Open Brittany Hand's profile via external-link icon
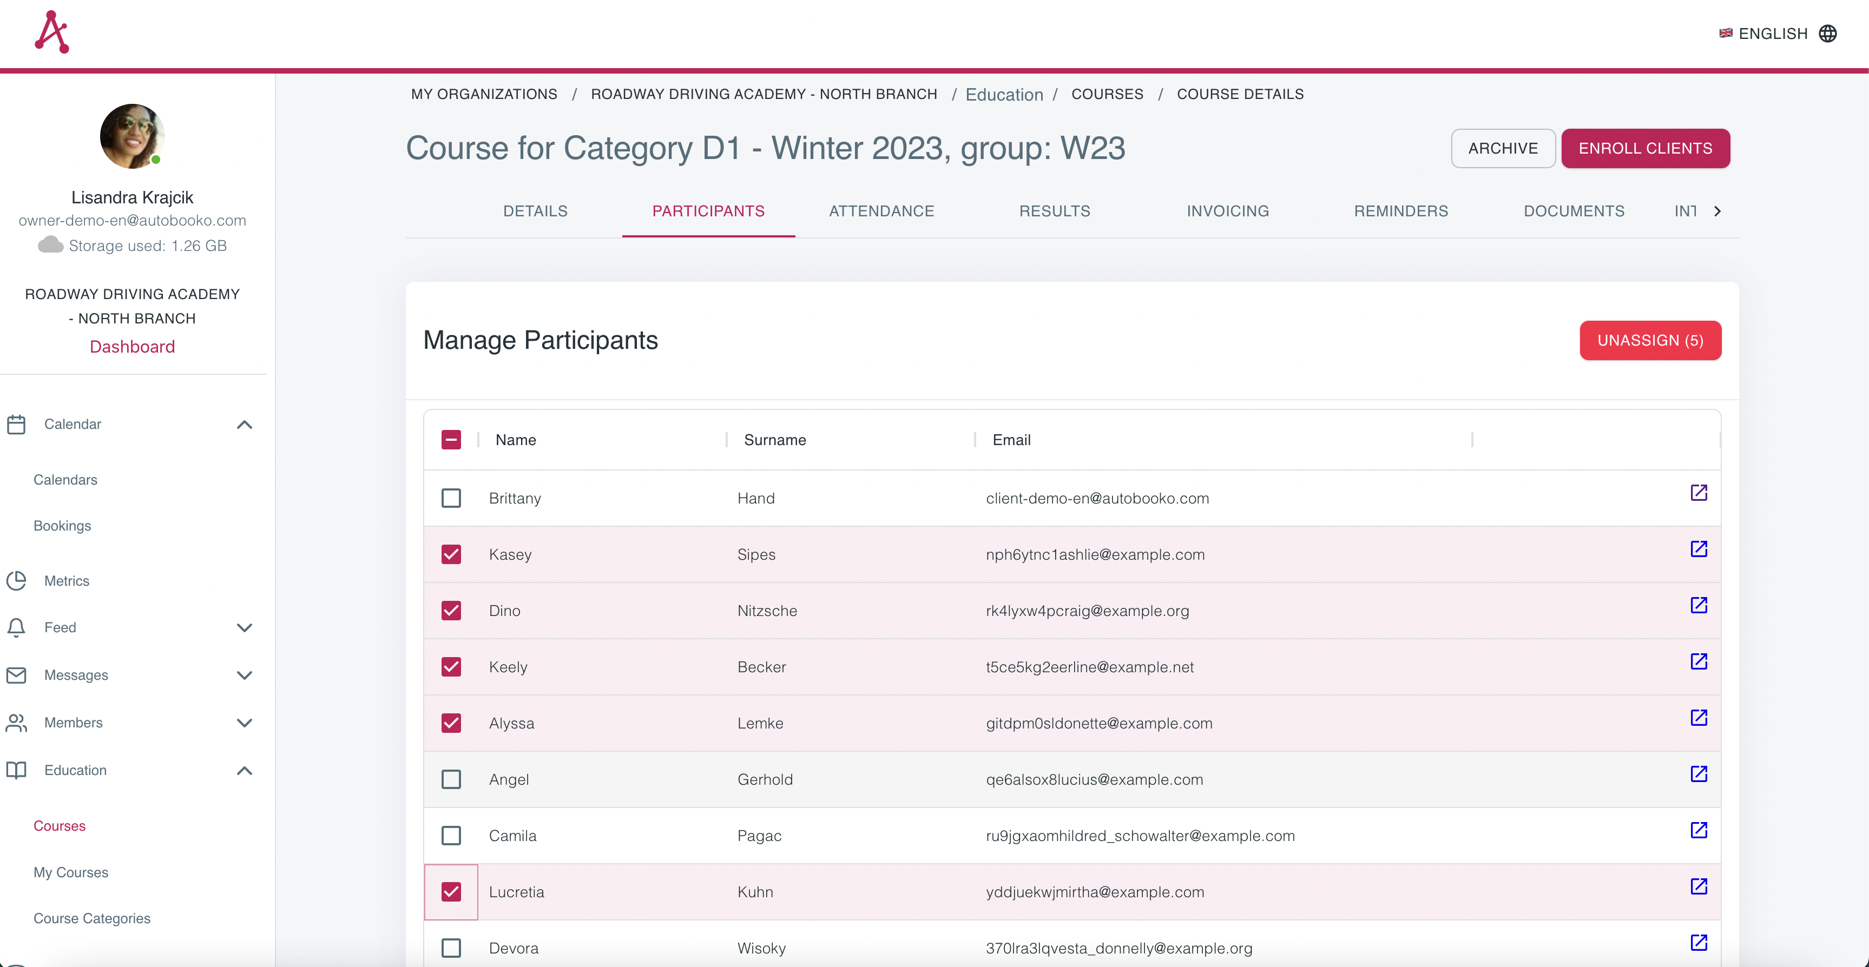Image resolution: width=1869 pixels, height=967 pixels. (x=1699, y=493)
